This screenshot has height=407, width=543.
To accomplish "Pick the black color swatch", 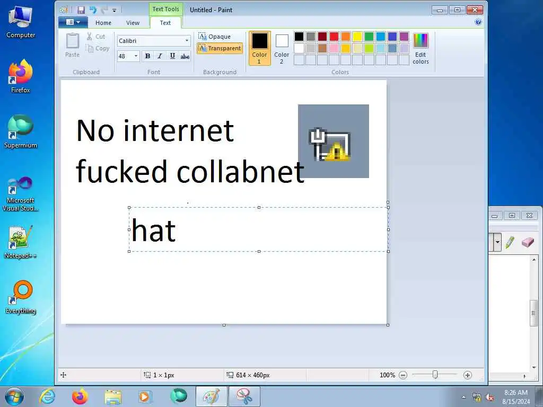I will click(x=299, y=37).
